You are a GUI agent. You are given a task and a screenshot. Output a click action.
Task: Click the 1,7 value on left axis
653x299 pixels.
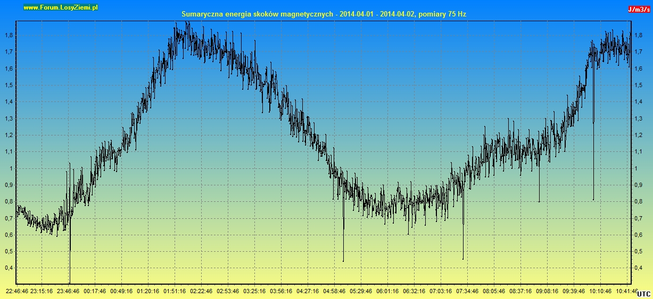pos(9,52)
